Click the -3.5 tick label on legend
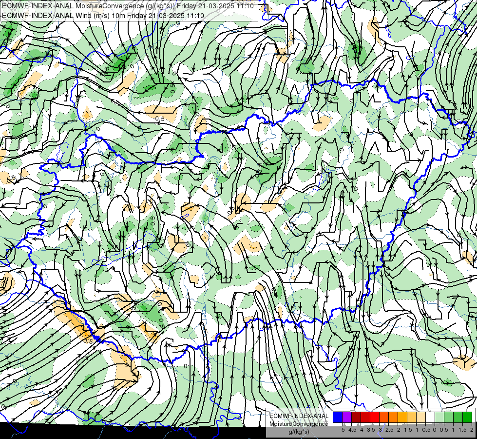 coord(370,430)
